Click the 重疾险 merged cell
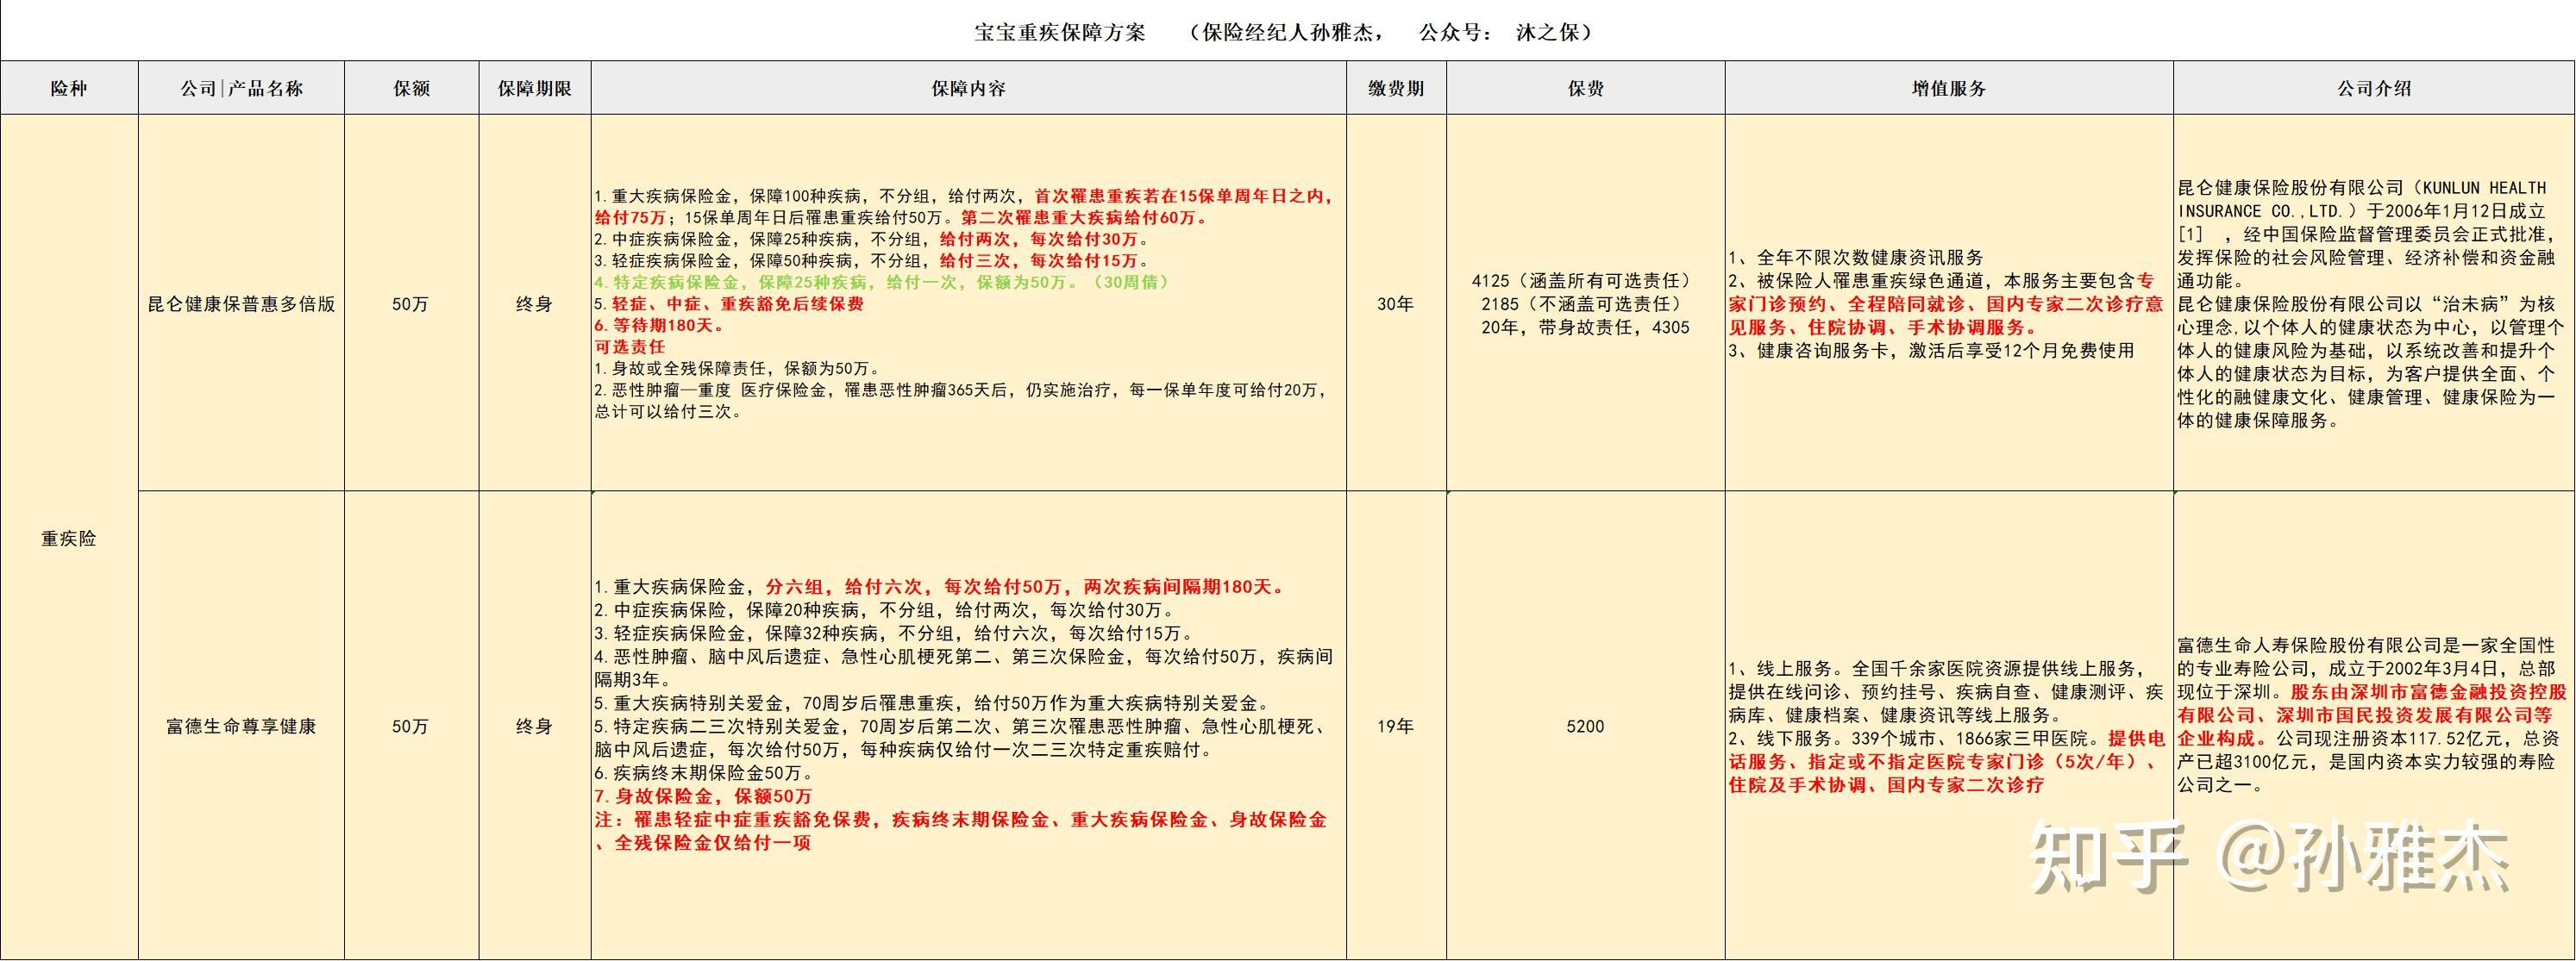Screen dimensions: 2576x961 point(69,539)
